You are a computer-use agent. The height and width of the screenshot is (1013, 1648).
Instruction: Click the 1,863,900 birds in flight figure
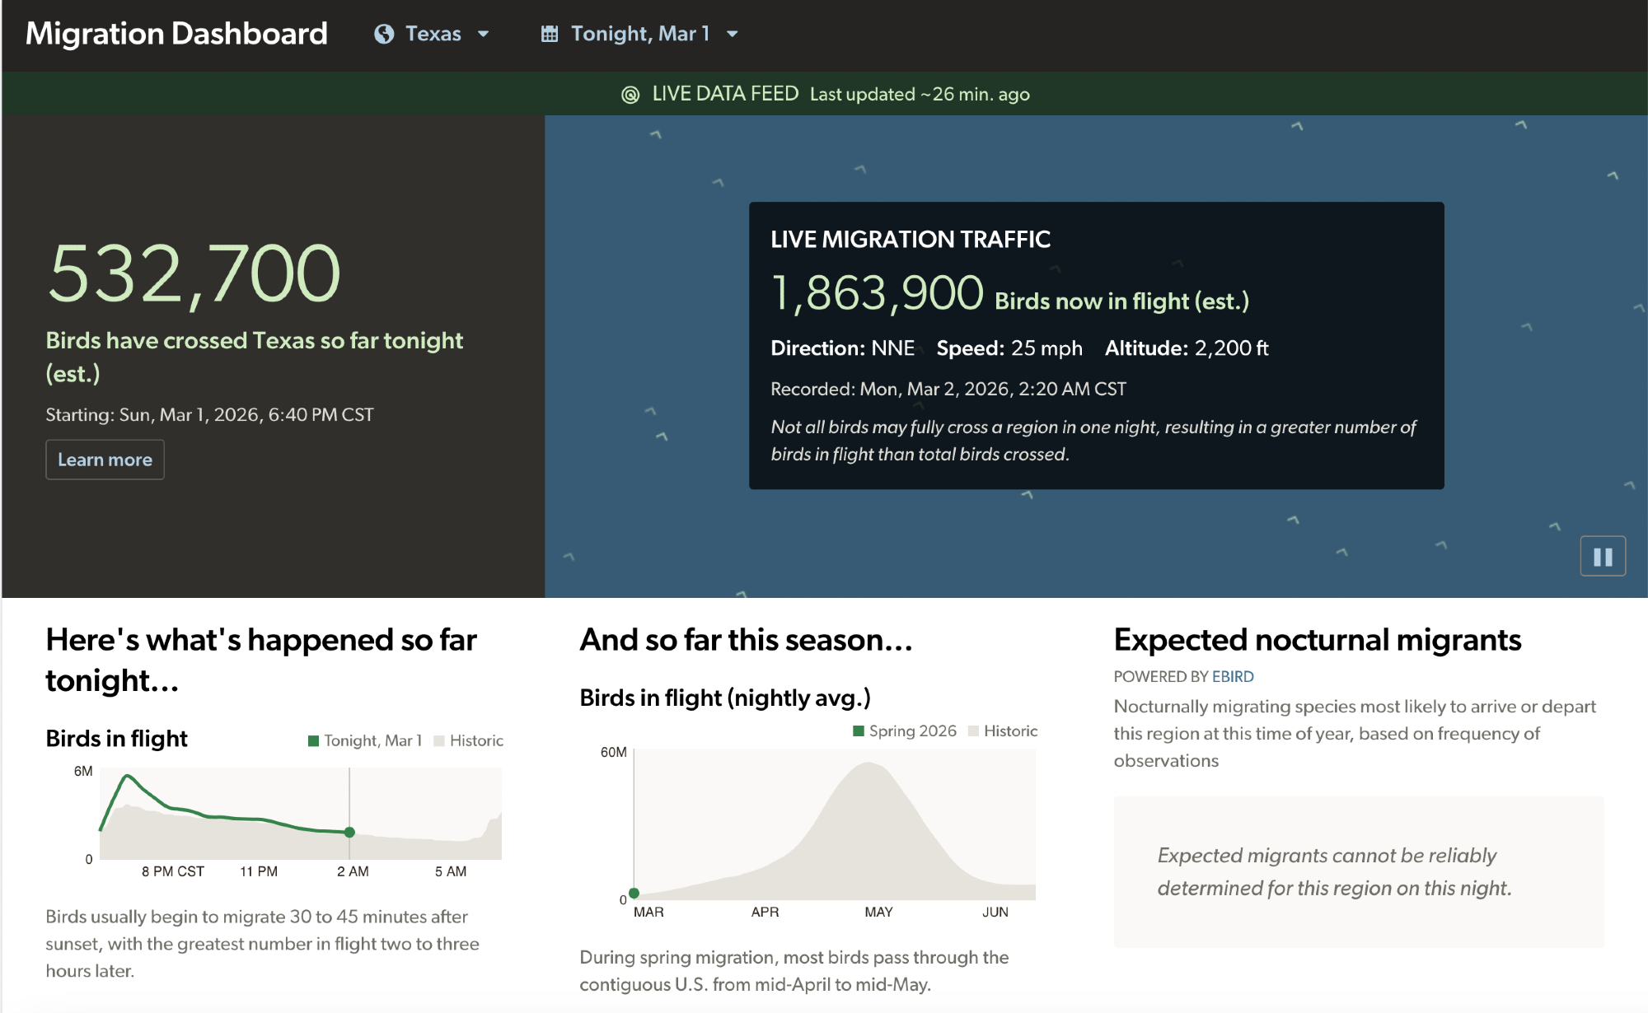point(877,294)
